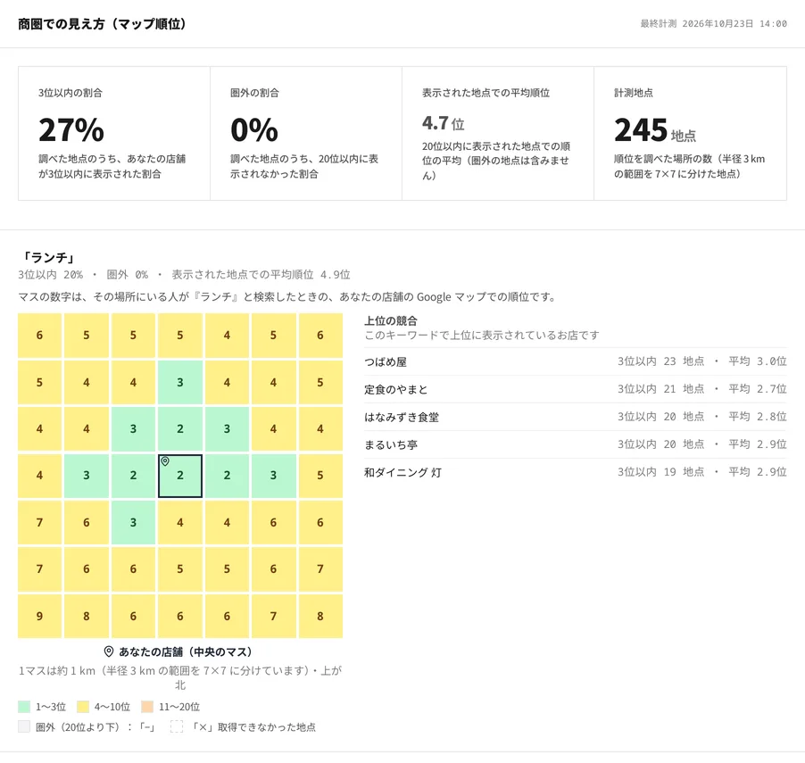Click the 27% value in 3位以内の割合 card
The height and width of the screenshot is (763, 805).
(x=71, y=130)
